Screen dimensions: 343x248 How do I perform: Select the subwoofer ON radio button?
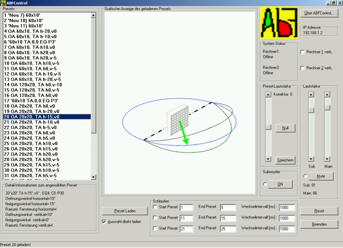pyautogui.click(x=265, y=184)
